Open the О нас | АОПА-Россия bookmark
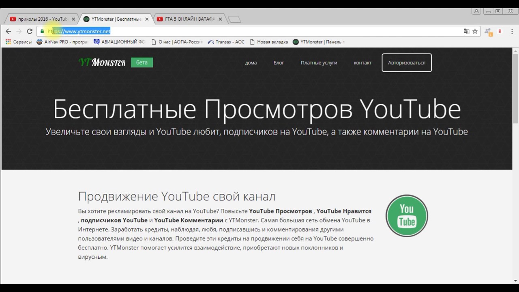This screenshot has width=519, height=292. pos(177,42)
